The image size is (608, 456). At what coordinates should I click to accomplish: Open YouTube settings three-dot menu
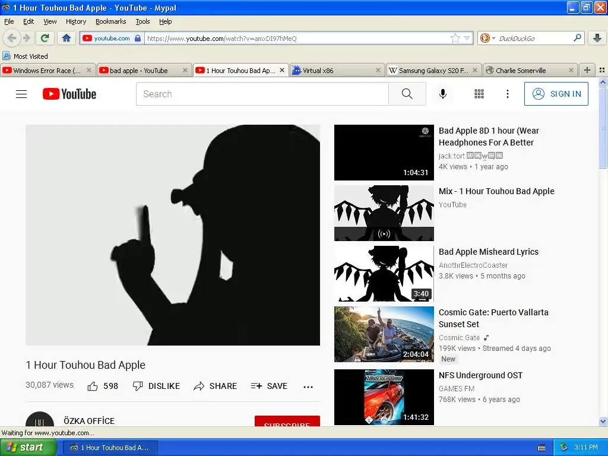(x=507, y=94)
